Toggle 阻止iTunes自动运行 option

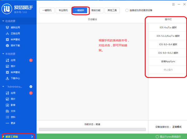(157, 137)
